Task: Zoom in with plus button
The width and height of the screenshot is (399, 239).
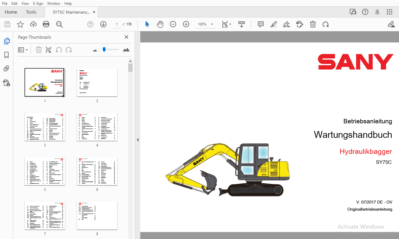Action: [x=186, y=24]
